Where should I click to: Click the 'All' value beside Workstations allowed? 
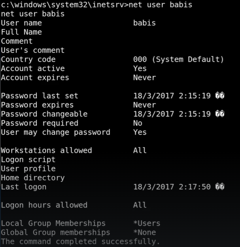click(140, 150)
